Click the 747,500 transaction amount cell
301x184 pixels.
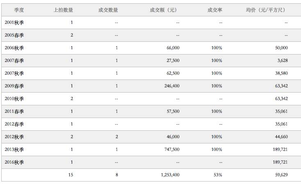tap(171, 150)
